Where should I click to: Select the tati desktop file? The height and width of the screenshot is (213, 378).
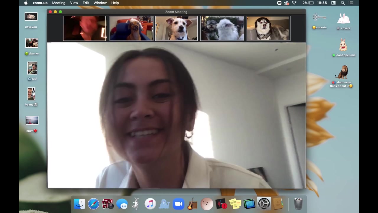click(32, 71)
